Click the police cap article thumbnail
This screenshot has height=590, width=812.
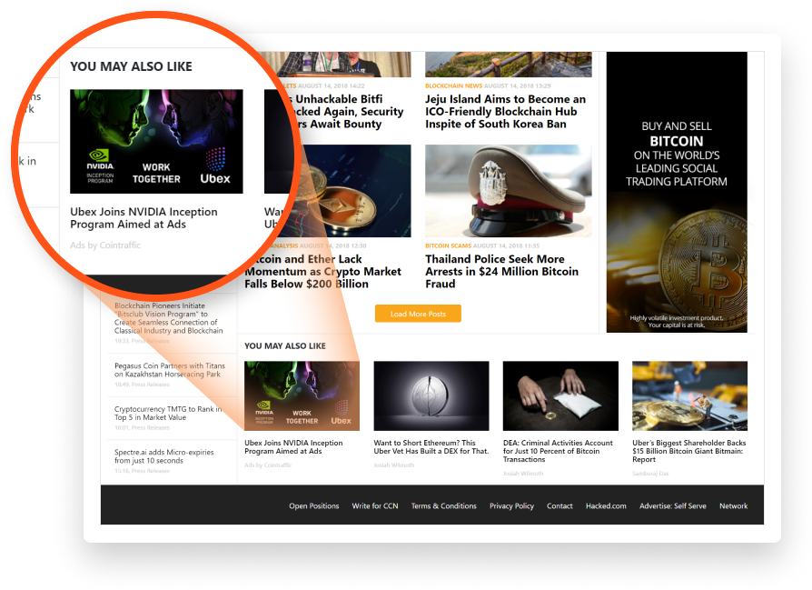[509, 191]
